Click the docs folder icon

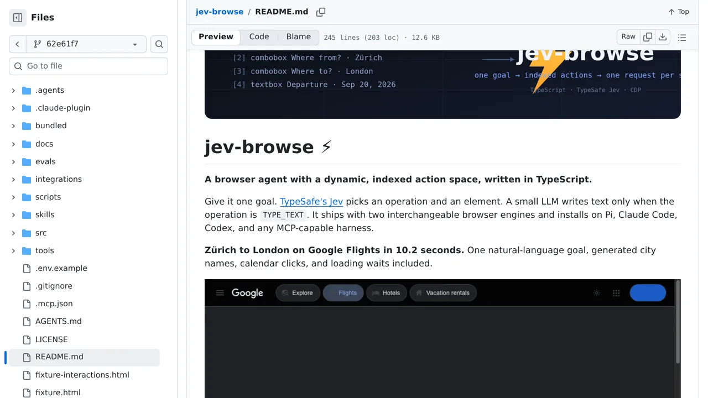(x=27, y=144)
